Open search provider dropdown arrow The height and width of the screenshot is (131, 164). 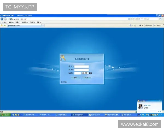[x=162, y=19]
